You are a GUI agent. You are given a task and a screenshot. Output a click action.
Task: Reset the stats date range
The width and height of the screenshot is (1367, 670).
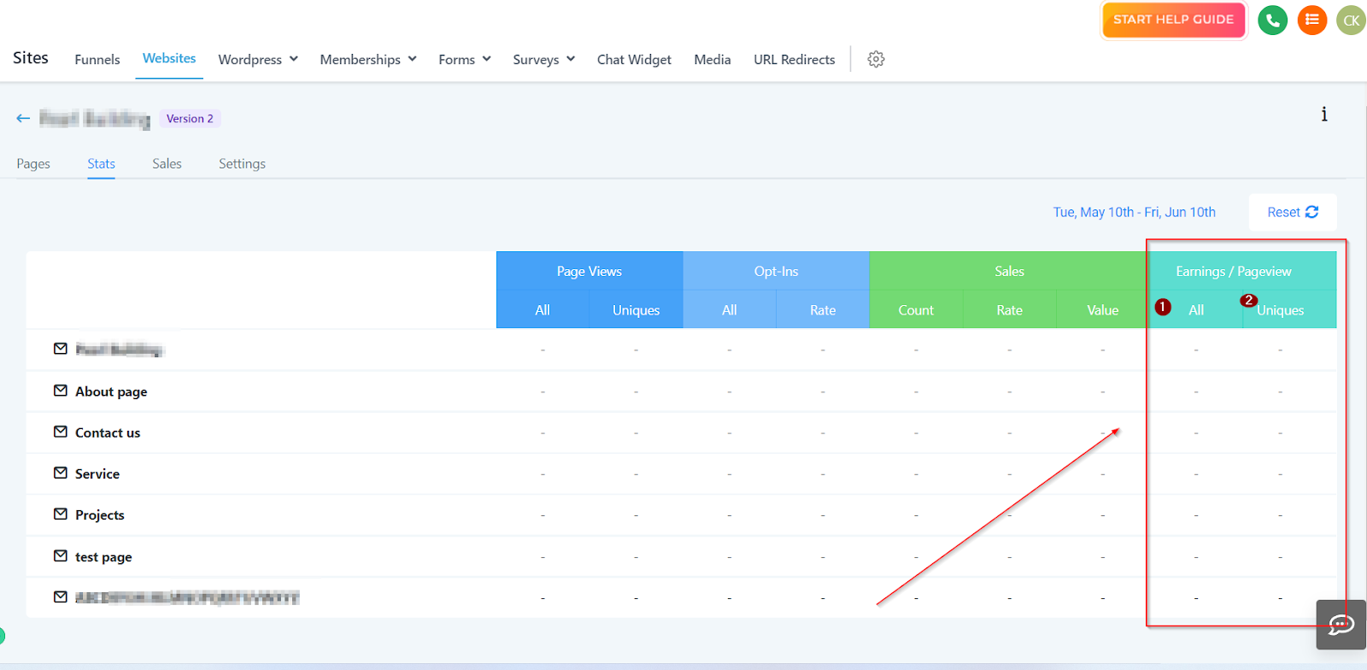(x=1293, y=212)
